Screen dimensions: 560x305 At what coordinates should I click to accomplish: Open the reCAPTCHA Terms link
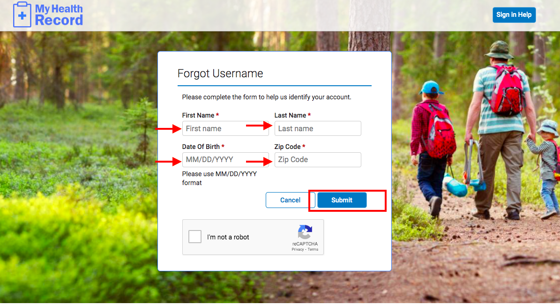pos(313,249)
